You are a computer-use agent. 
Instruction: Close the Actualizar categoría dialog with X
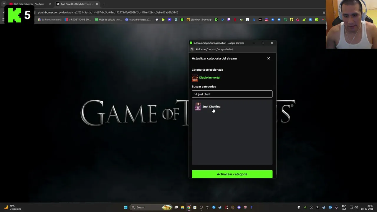pos(269,58)
